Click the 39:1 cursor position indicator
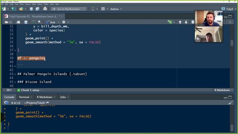Screen dimensions: 238x134 tap(9, 90)
